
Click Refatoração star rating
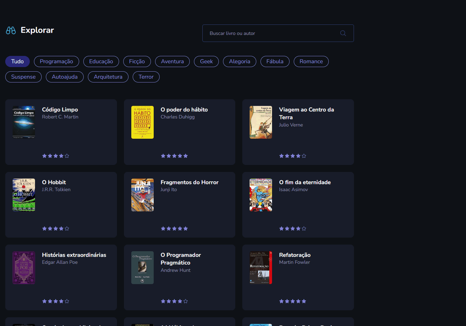[293, 301]
